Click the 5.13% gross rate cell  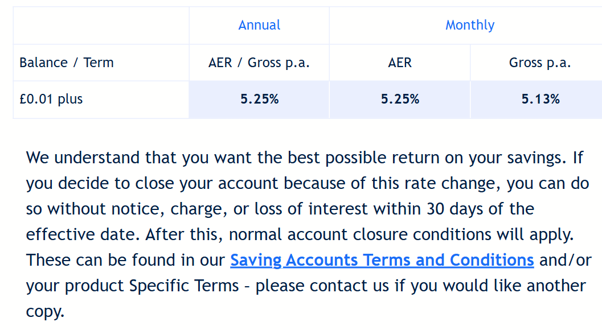[x=540, y=100]
